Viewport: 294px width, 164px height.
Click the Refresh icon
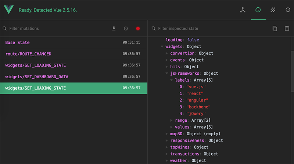(288, 10)
